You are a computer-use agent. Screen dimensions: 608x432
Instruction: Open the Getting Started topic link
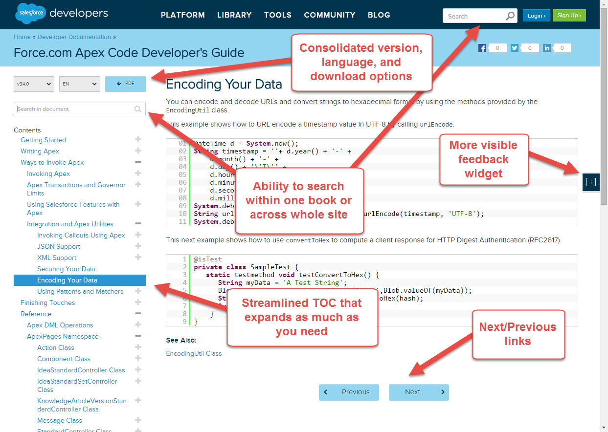(43, 140)
